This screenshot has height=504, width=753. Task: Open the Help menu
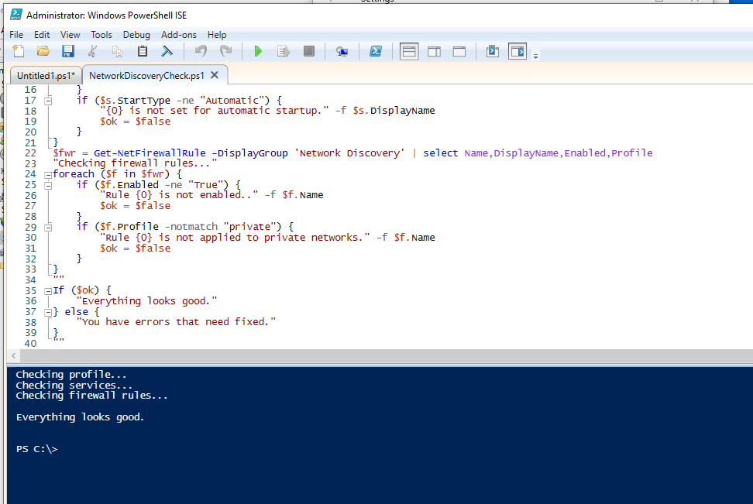[x=217, y=35]
